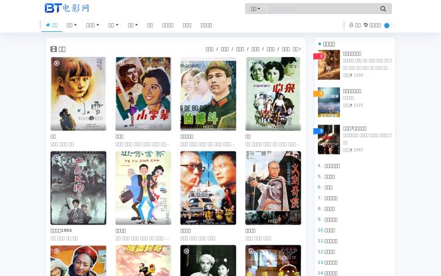Click the orange rank 2 badge
The image size is (441, 276).
click(318, 94)
